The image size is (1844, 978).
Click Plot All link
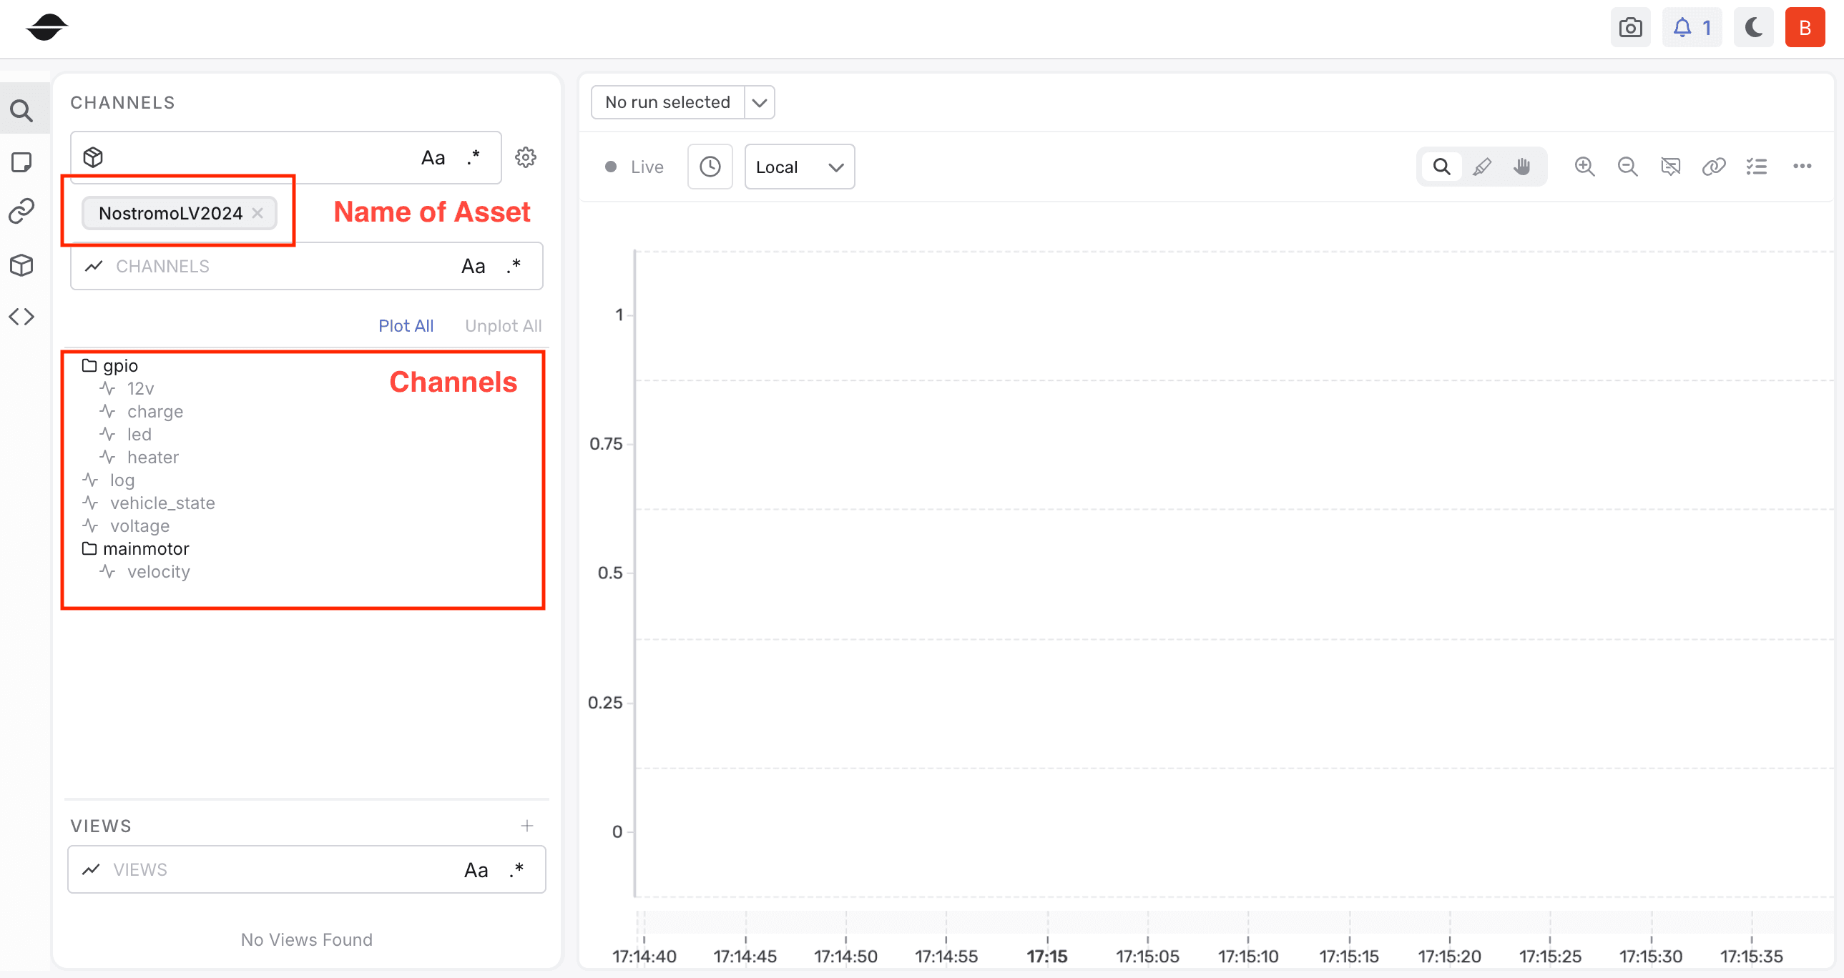click(406, 326)
